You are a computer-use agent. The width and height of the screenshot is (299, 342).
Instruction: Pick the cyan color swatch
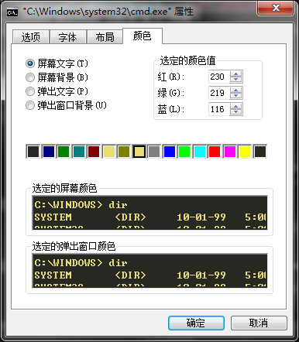[200, 152]
